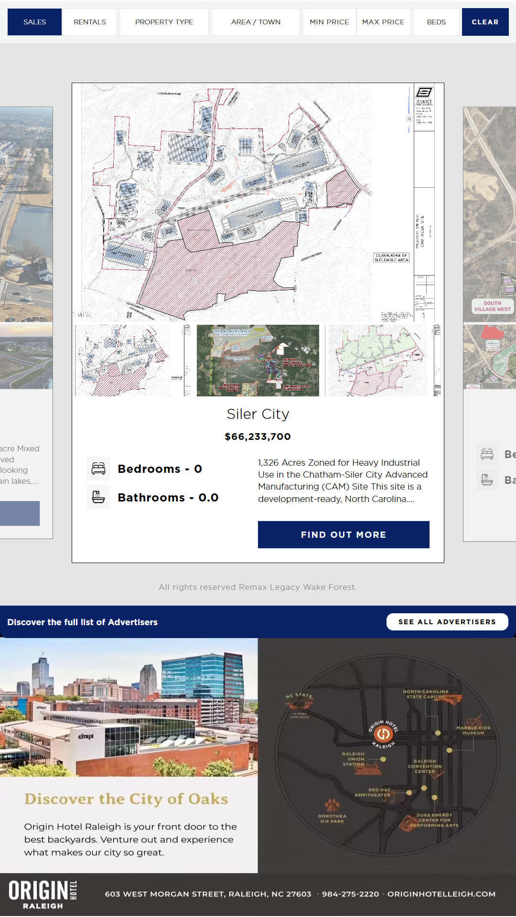This screenshot has height=917, width=516.
Task: Select the aerial map thumbnail
Action: tap(258, 361)
